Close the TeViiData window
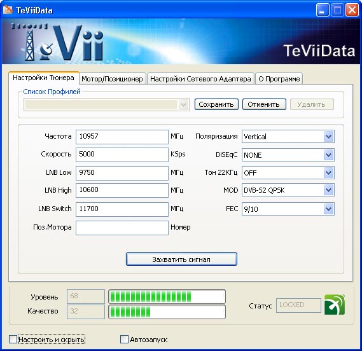 point(352,10)
